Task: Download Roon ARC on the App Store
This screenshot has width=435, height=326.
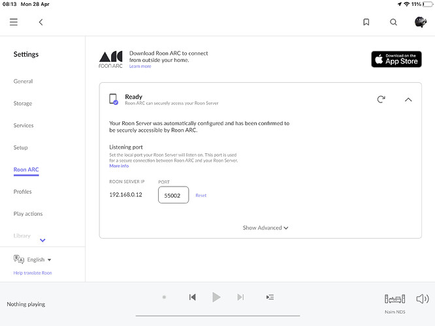Action: click(396, 59)
